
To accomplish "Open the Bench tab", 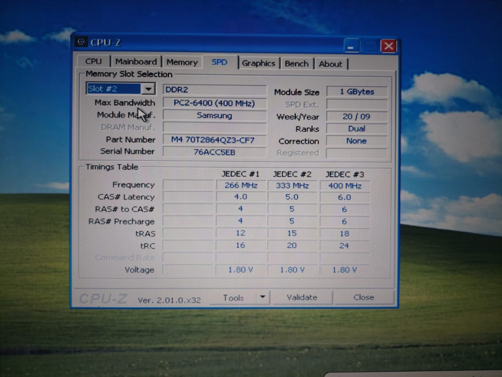I will point(296,64).
